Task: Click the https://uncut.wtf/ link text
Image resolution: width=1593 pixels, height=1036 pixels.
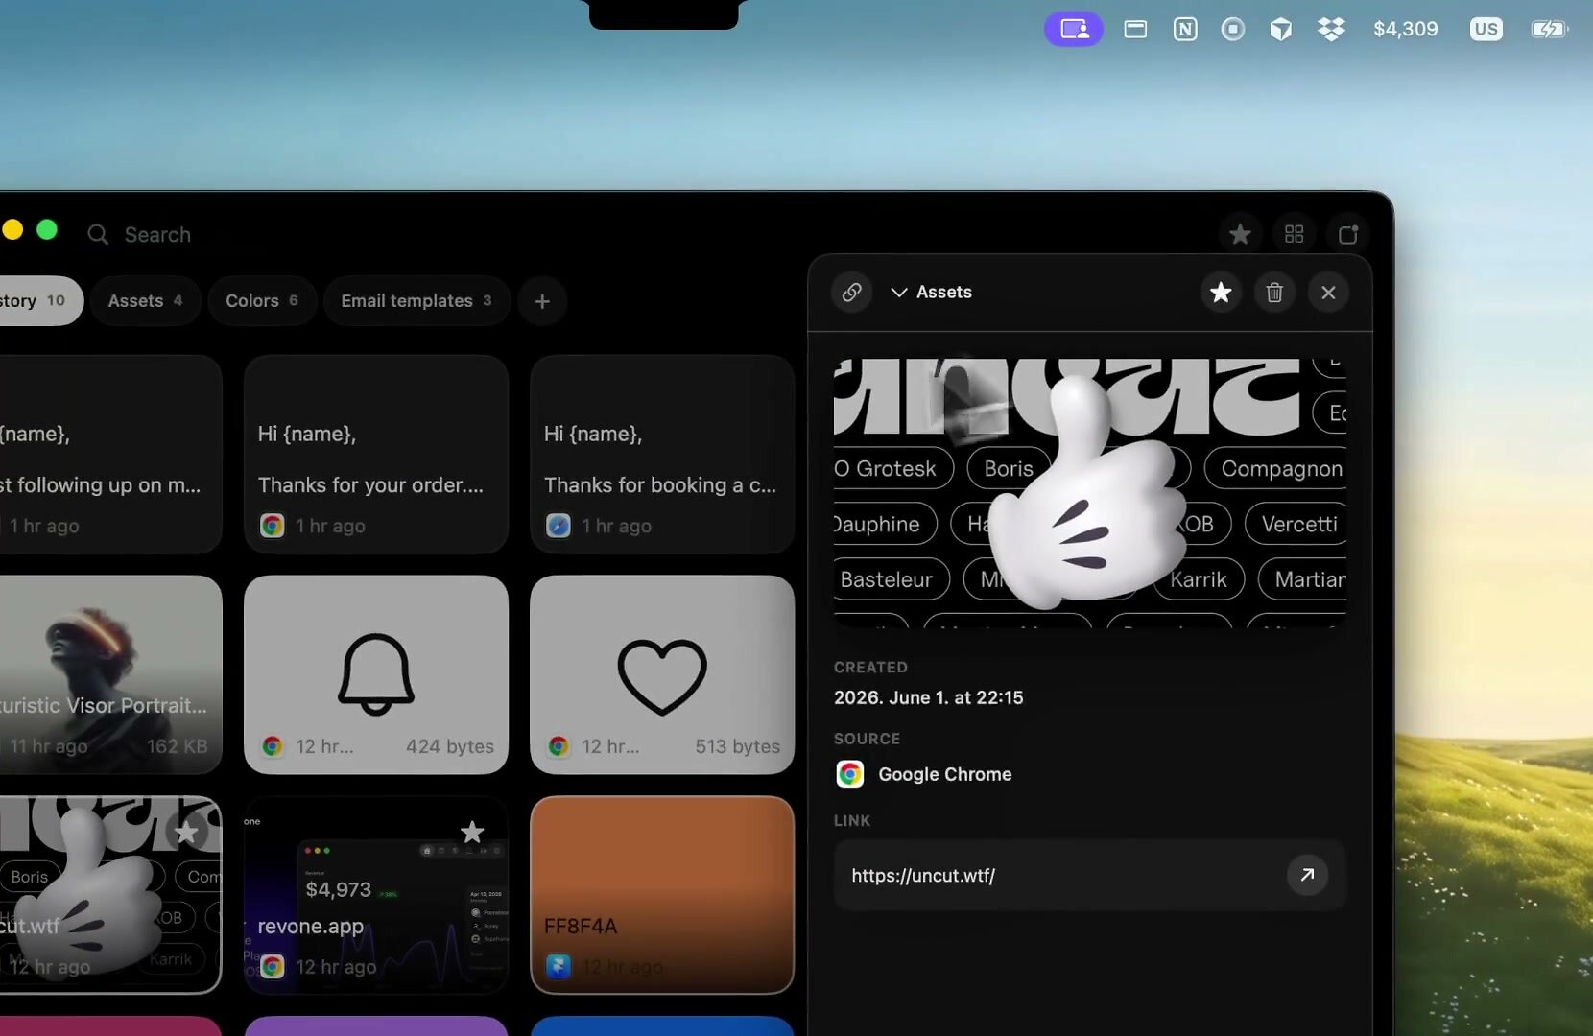Action: (923, 875)
